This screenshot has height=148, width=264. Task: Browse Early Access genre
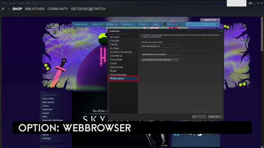point(48,102)
